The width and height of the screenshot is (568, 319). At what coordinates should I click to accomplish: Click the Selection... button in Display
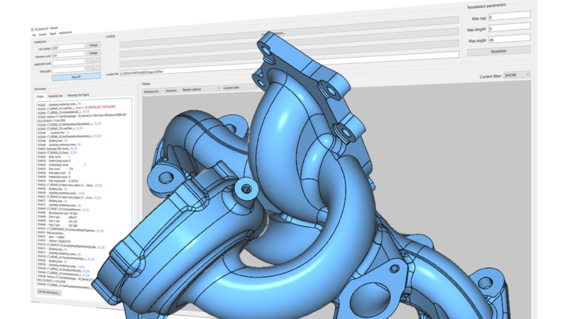[172, 91]
